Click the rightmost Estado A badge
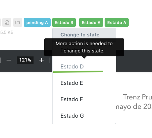 pyautogui.click(x=117, y=23)
